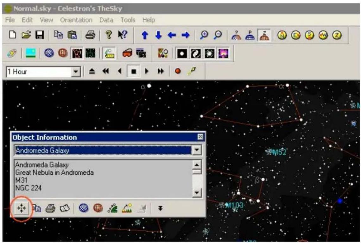Open the File menu
This screenshot has height=243, width=361.
click(x=10, y=20)
